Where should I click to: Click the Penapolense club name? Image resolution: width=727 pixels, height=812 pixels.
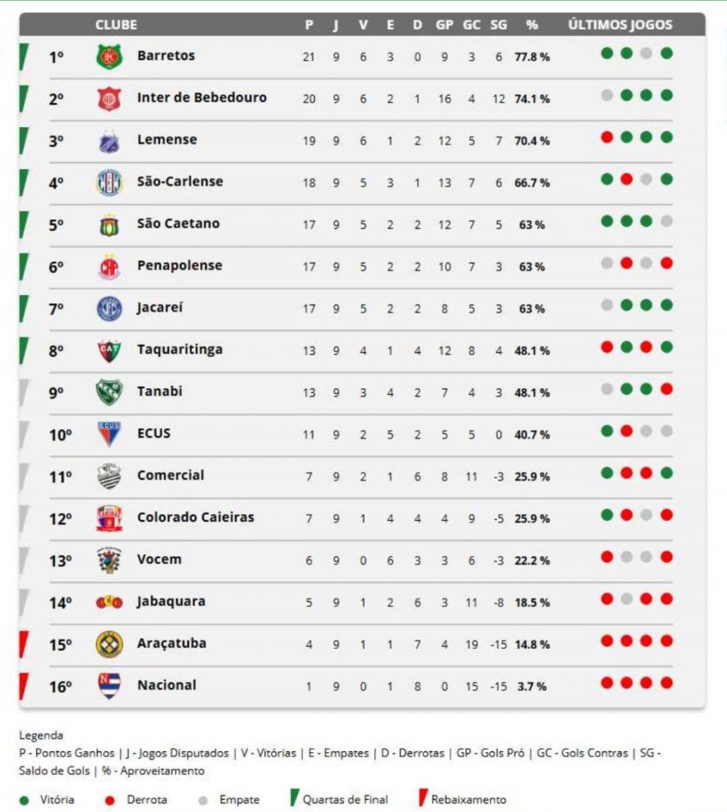click(x=179, y=266)
